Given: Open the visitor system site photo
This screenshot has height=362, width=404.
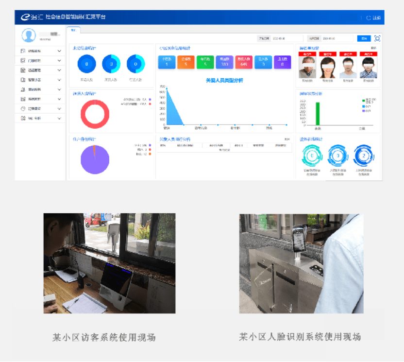Looking at the screenshot, I should point(110,263).
